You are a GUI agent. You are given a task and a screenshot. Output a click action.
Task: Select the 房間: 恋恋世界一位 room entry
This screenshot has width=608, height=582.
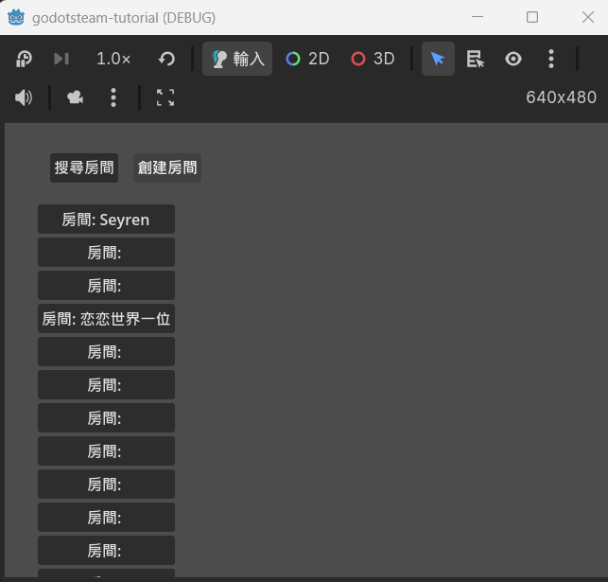pos(106,319)
